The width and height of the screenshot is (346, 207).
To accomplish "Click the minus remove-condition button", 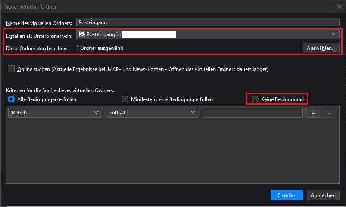I will [330, 113].
